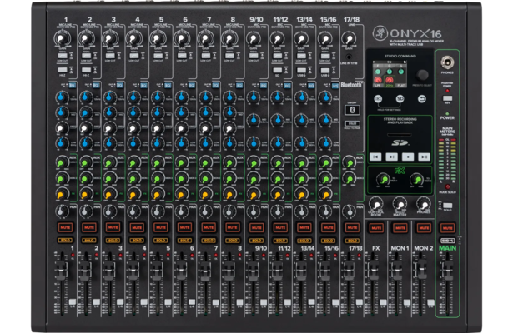This screenshot has width=513, height=333.
Task: Tap the round SD button under the display
Action: click(400, 98)
